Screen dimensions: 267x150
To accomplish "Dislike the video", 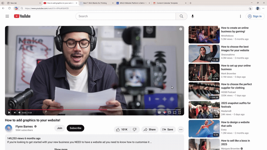I will point(135,129).
